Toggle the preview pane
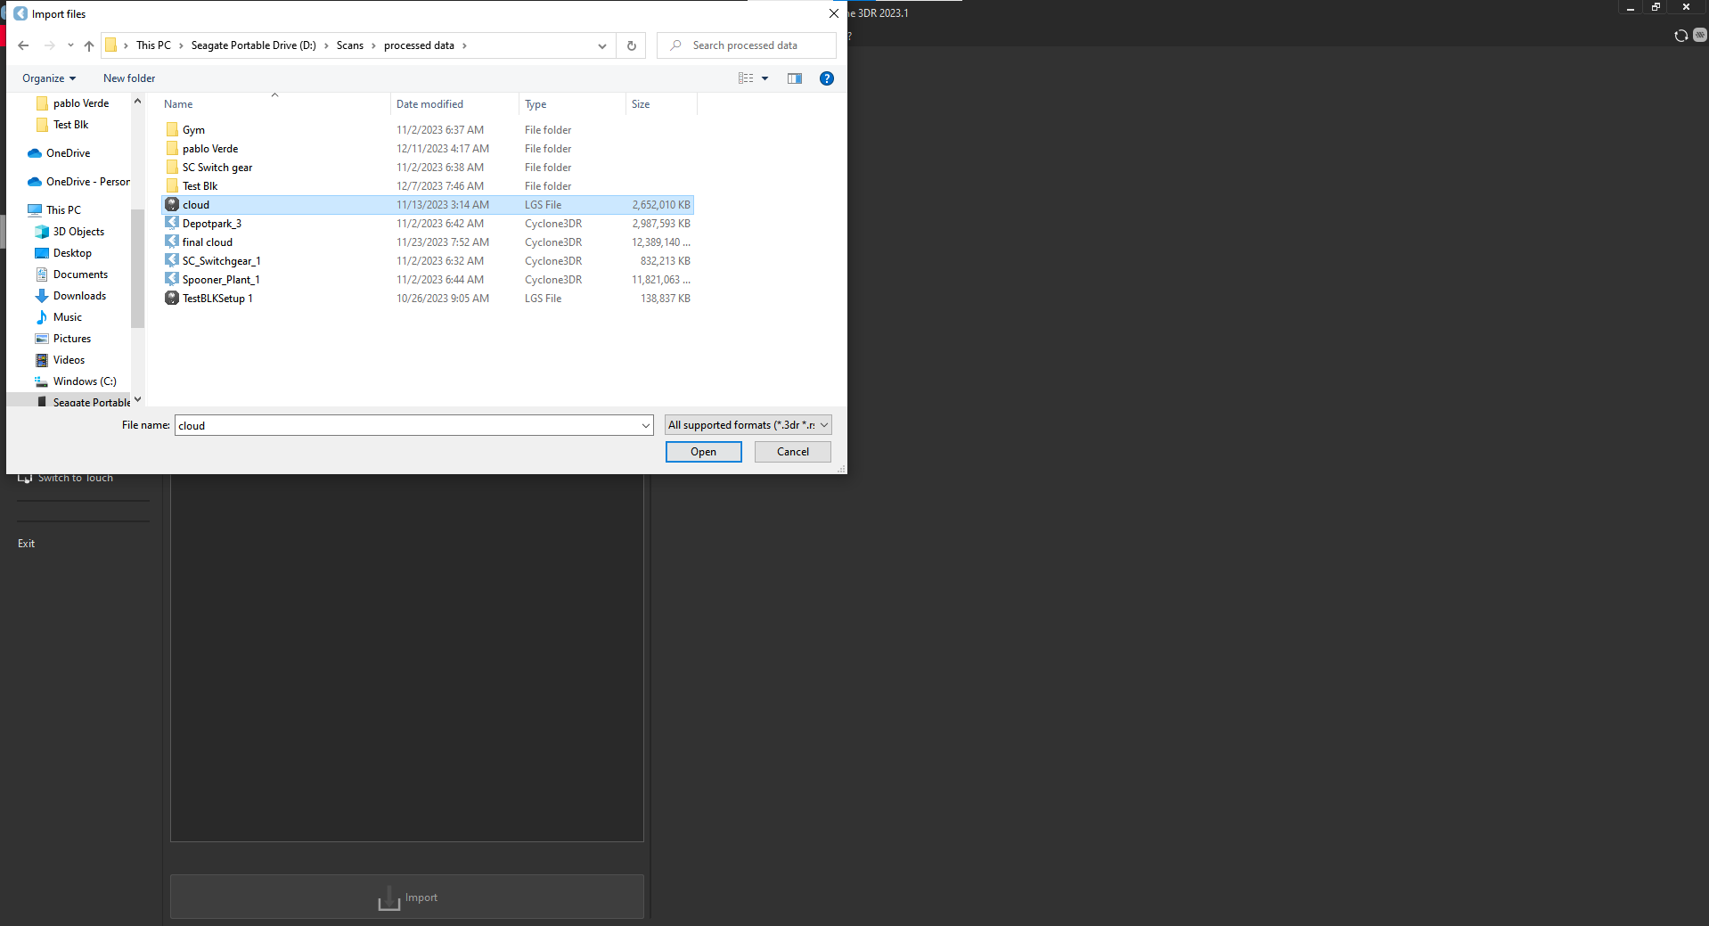1709x926 pixels. (795, 78)
